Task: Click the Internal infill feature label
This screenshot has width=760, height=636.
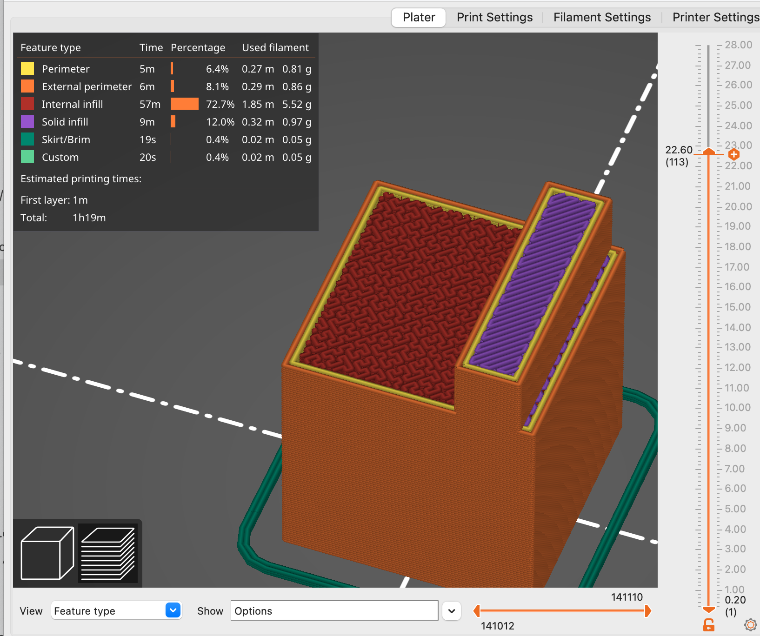Action: pos(72,104)
